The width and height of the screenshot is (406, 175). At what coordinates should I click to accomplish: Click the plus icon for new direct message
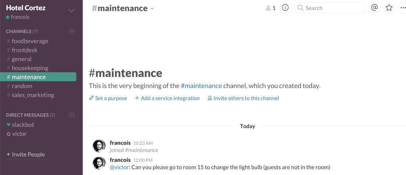coord(72,115)
